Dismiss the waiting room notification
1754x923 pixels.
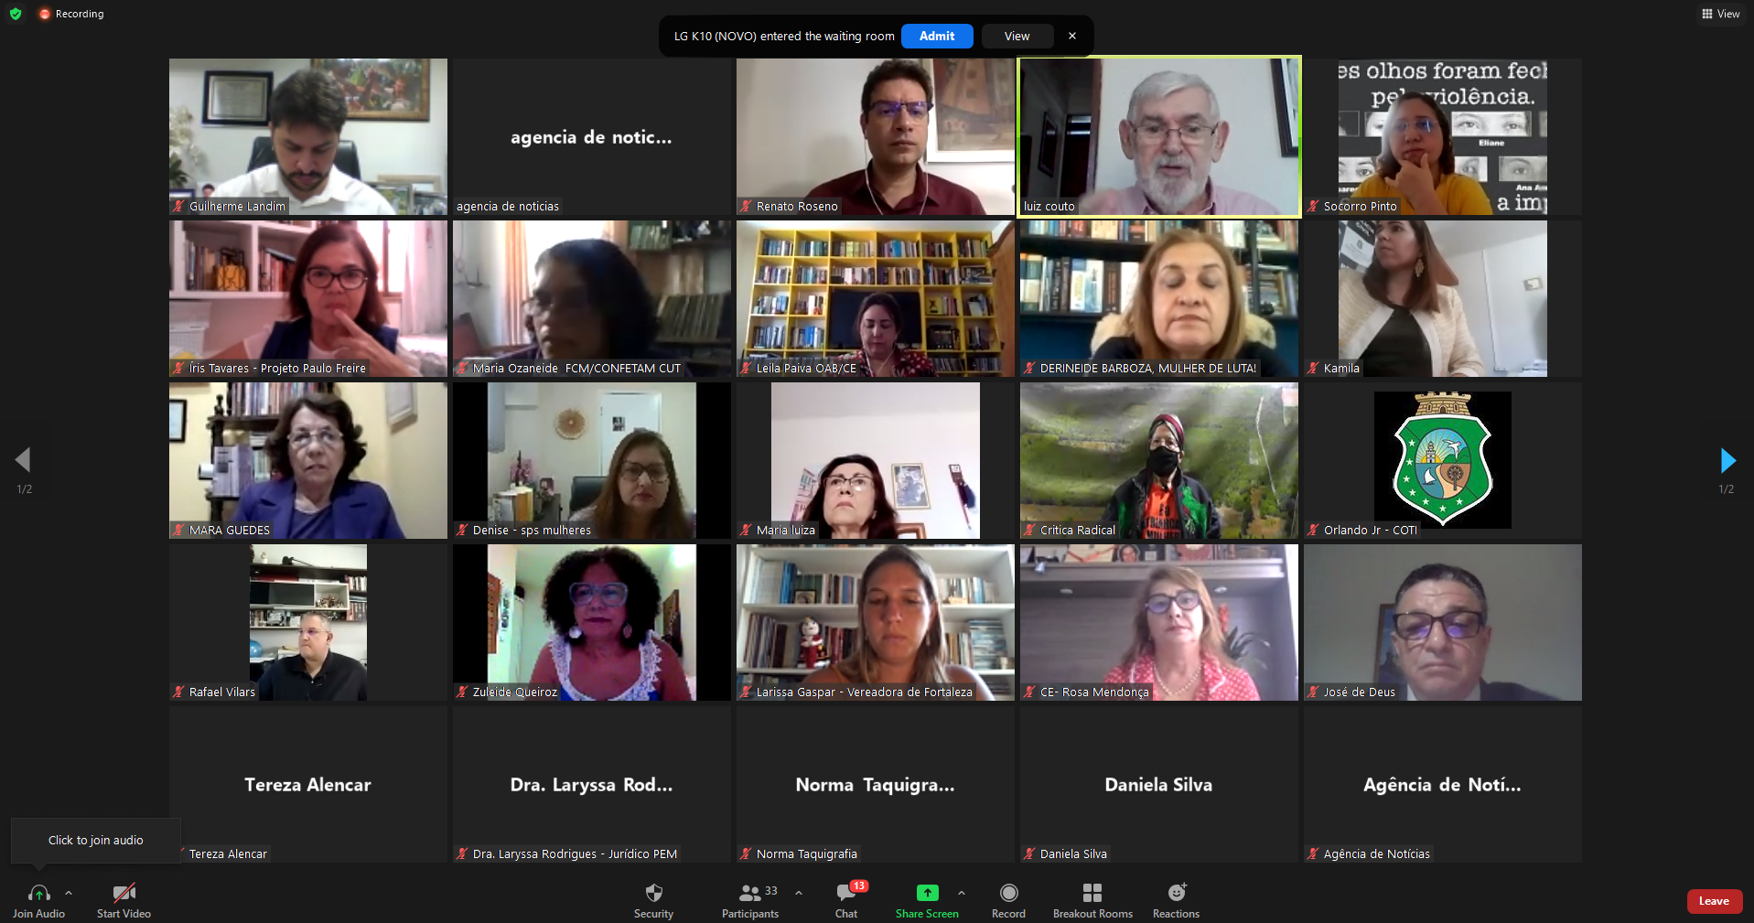(x=1072, y=36)
